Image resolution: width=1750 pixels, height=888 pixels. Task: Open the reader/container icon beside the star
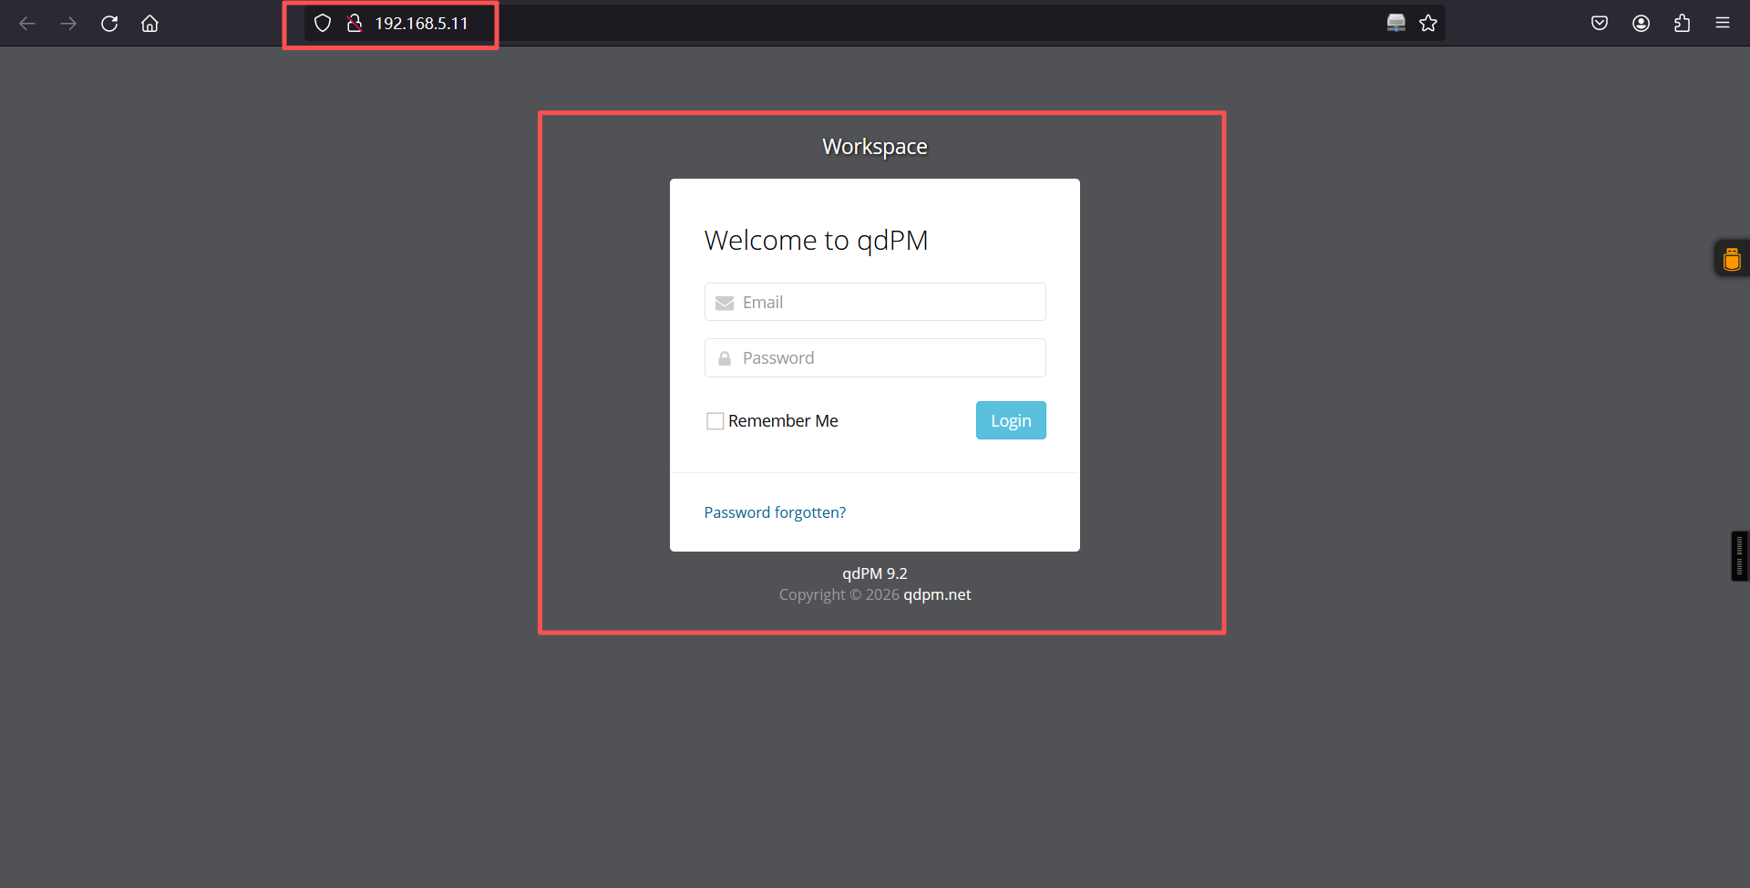(x=1395, y=24)
